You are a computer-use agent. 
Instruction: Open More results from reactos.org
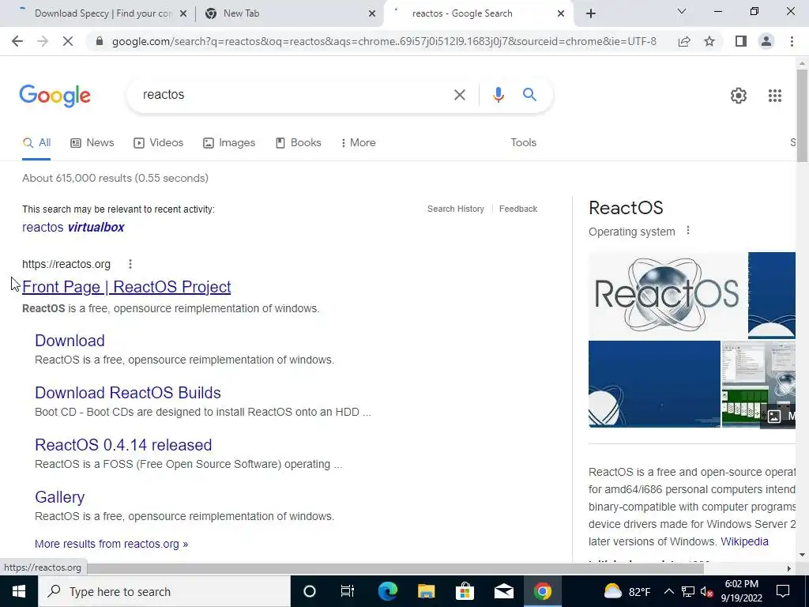[111, 544]
